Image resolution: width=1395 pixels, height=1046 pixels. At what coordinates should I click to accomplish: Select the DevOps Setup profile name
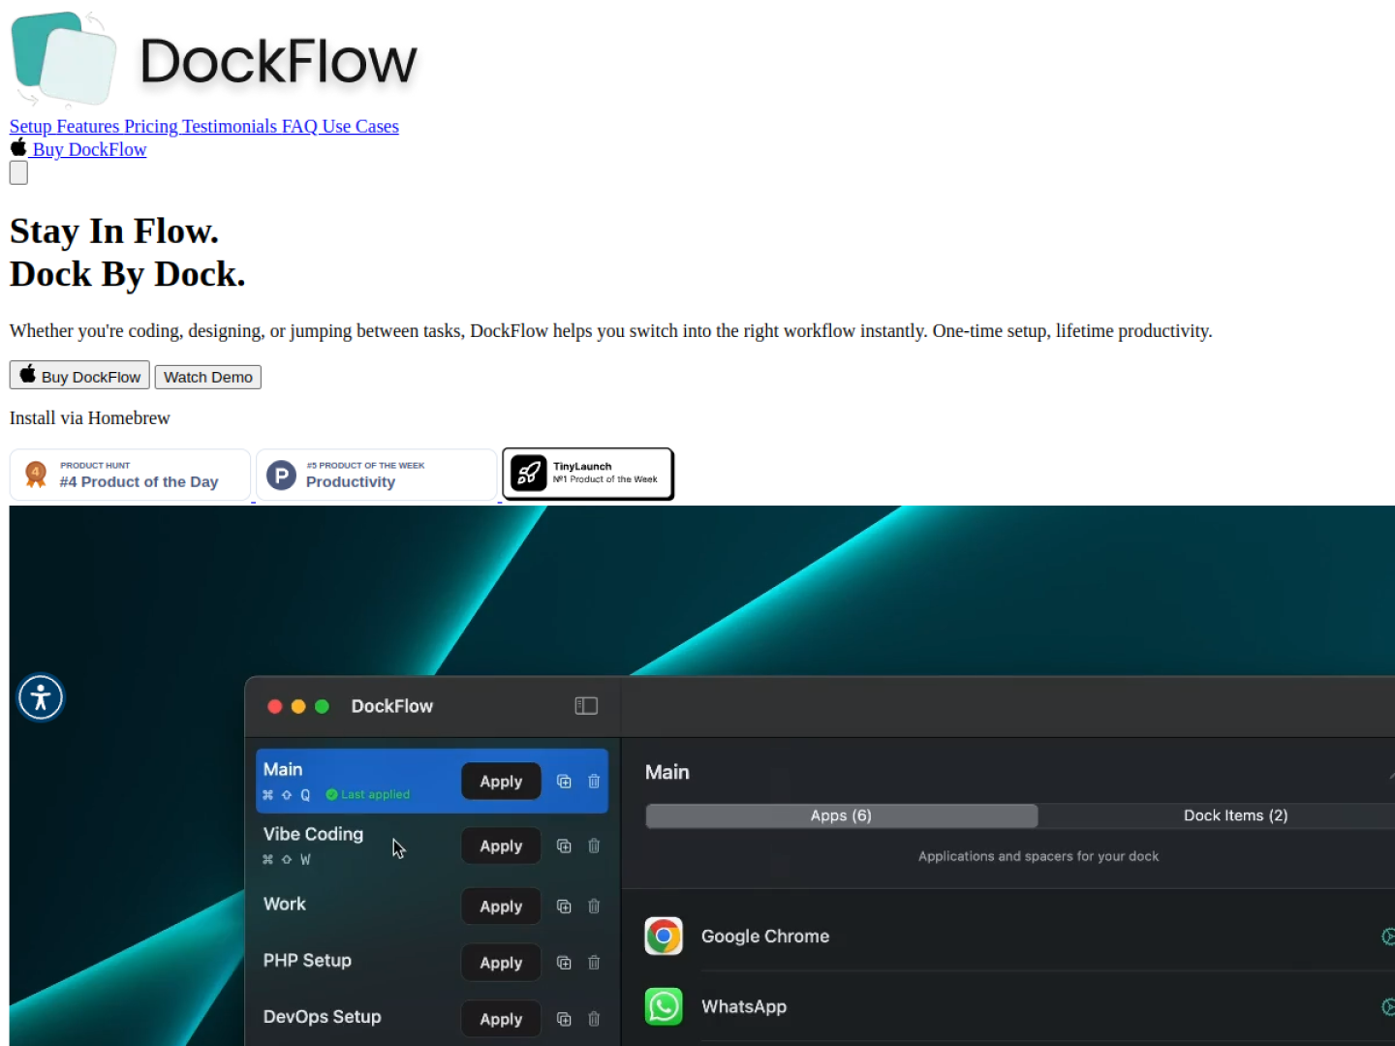click(323, 1017)
